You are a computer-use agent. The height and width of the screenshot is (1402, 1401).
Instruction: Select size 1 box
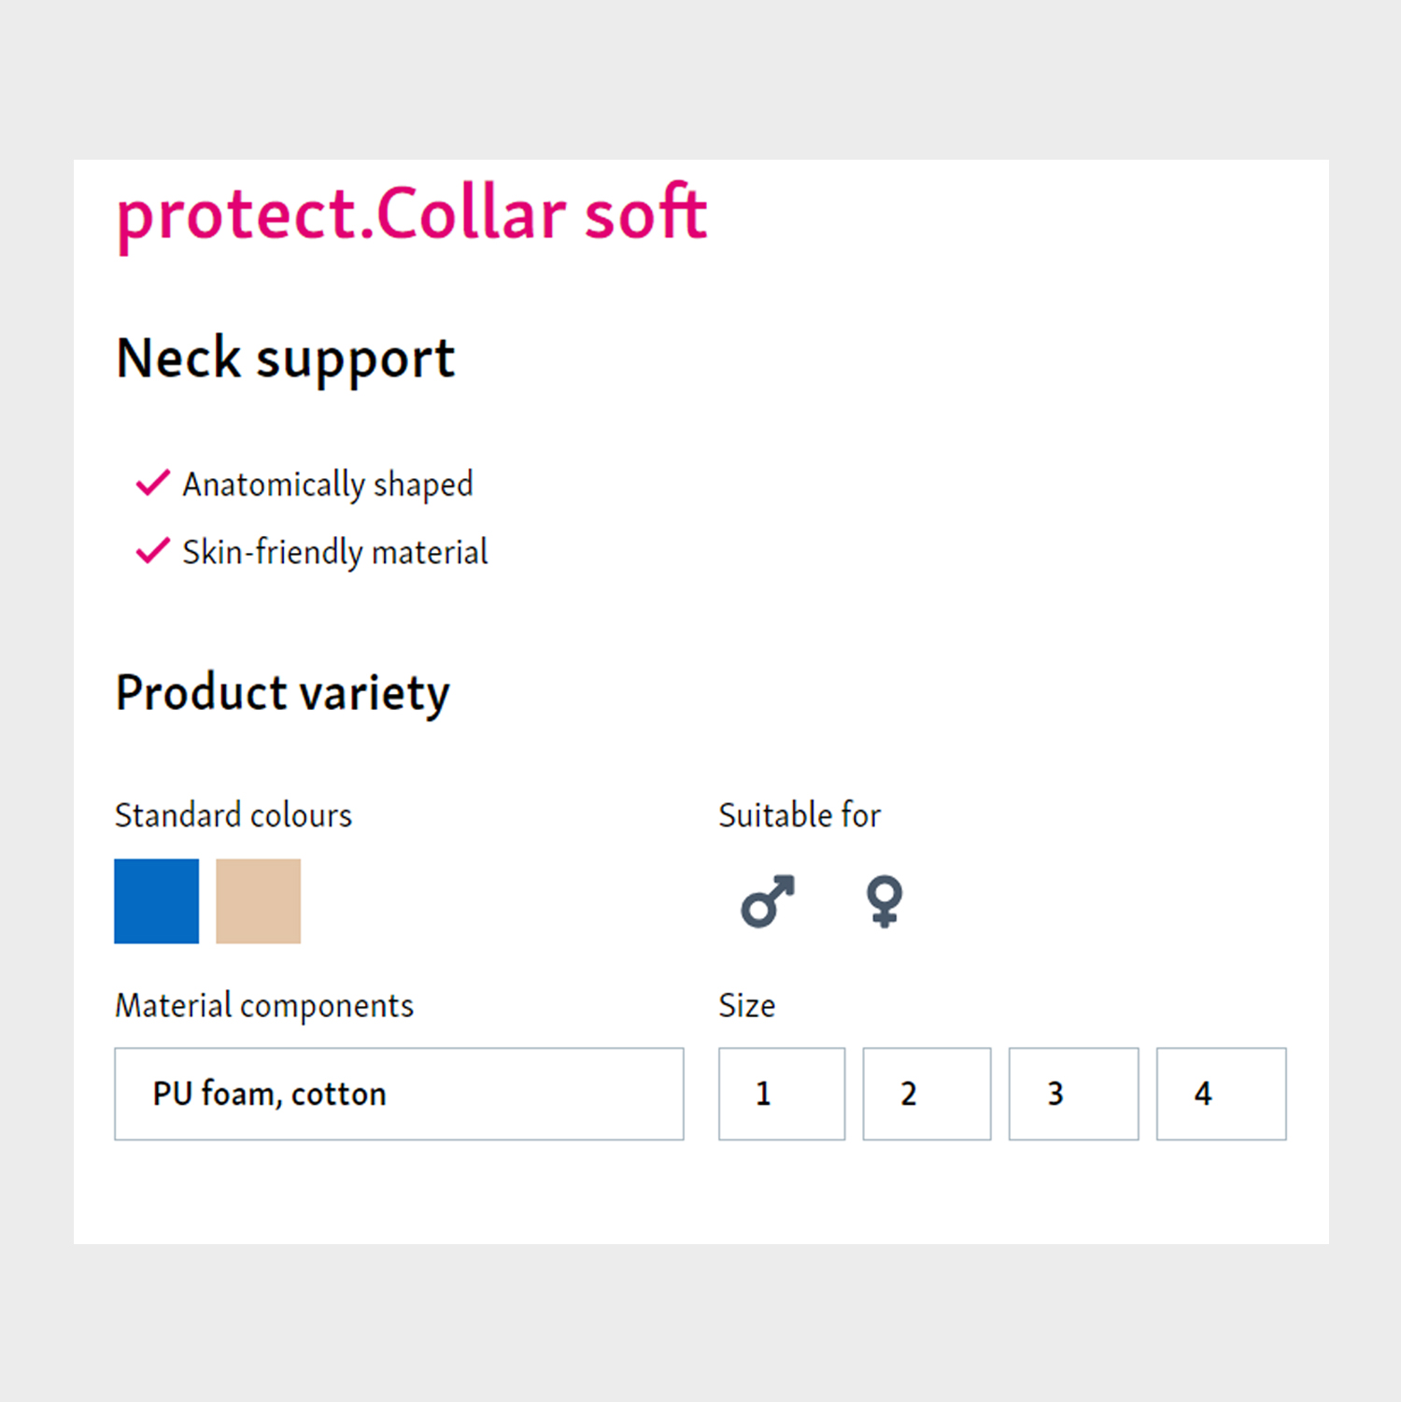[x=782, y=1094]
